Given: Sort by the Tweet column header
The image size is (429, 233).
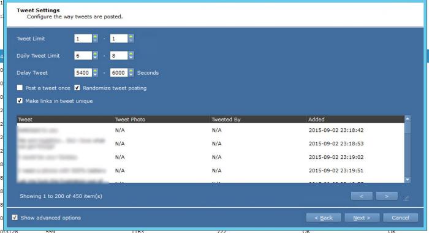Looking at the screenshot, I should (65, 120).
